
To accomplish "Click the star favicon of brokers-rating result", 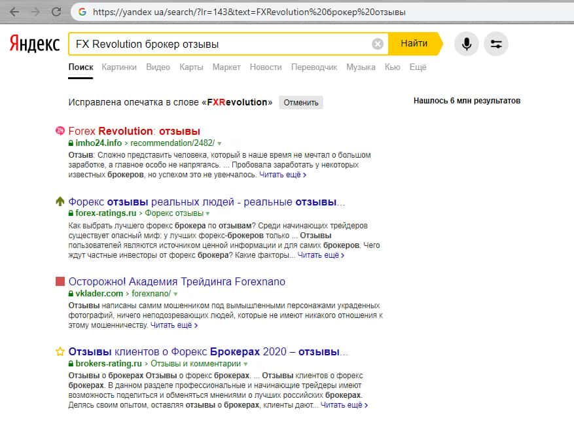I will point(60,351).
